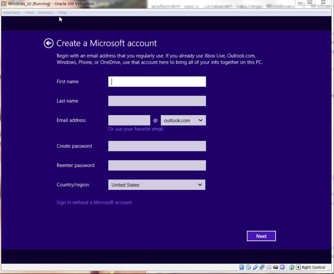Open the Machine menu
Viewport: 334px width, 274px height.
12,13
